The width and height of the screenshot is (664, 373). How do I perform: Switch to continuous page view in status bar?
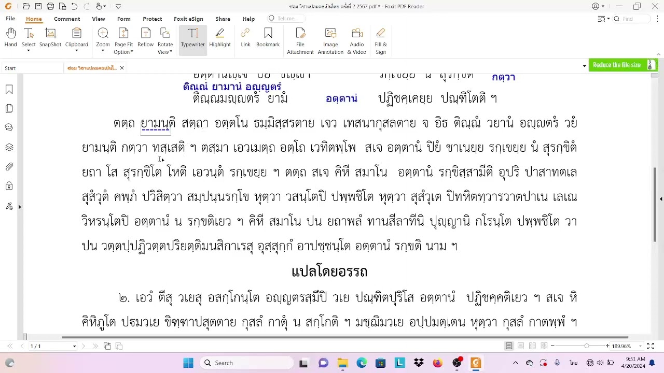tap(521, 346)
